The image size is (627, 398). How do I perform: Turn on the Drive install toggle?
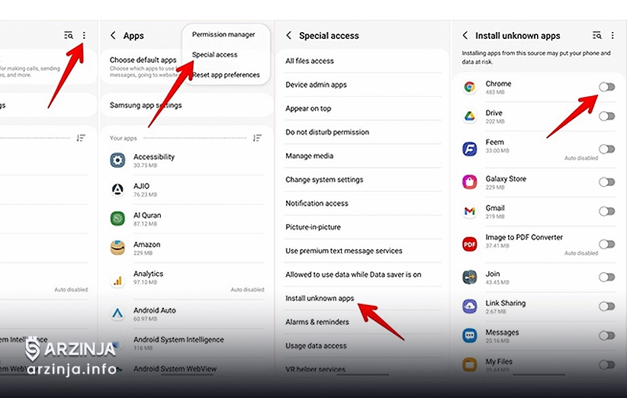[x=606, y=117]
